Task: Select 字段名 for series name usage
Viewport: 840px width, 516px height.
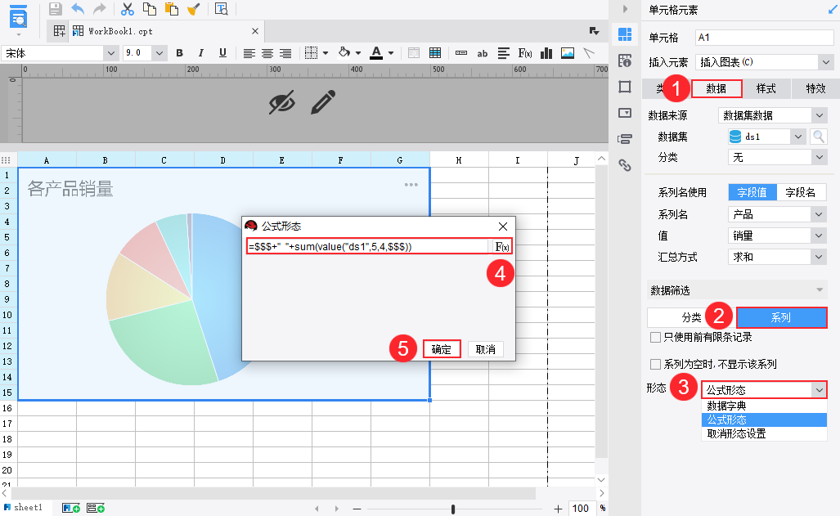Action: [x=801, y=192]
